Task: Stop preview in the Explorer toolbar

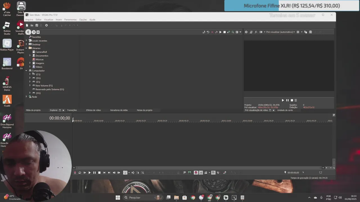Action: [x=224, y=32]
